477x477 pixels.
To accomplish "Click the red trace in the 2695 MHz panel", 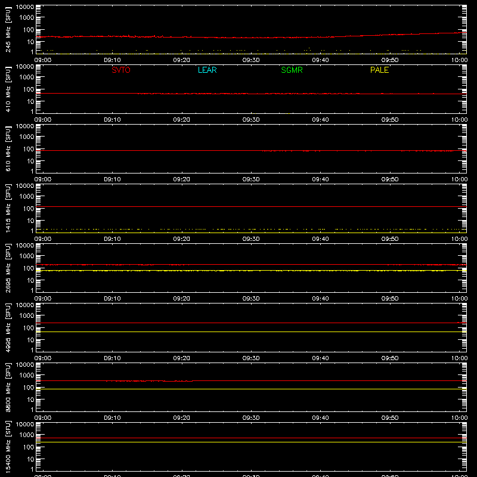I will point(251,265).
